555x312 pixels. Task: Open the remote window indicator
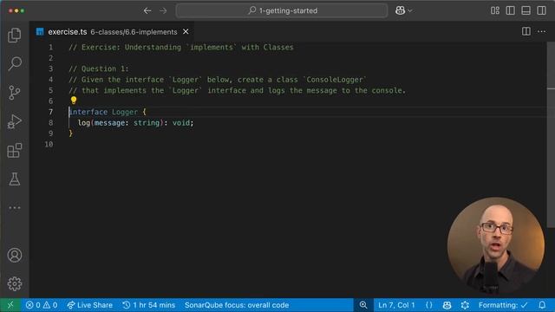point(10,305)
